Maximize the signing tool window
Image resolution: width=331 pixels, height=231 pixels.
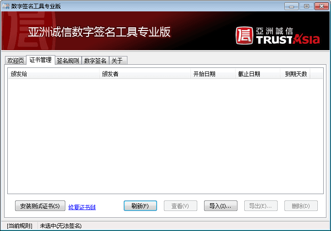pos(305,6)
